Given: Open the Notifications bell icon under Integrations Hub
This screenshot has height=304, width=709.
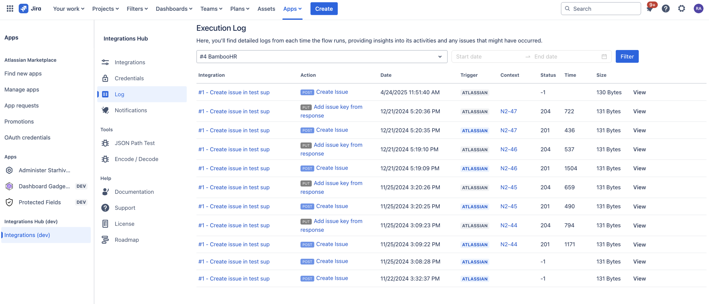Looking at the screenshot, I should 105,110.
